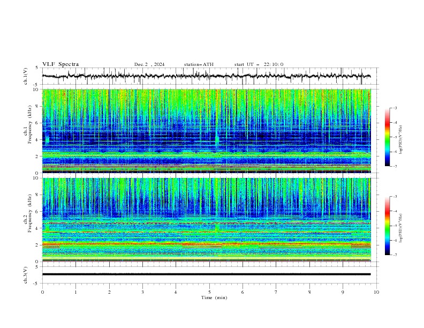Click the "-7" tick on the lower colorbar
The width and height of the screenshot is (424, 328).
coord(395,255)
